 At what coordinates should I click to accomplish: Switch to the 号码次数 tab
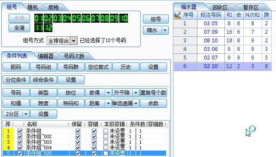point(74,56)
